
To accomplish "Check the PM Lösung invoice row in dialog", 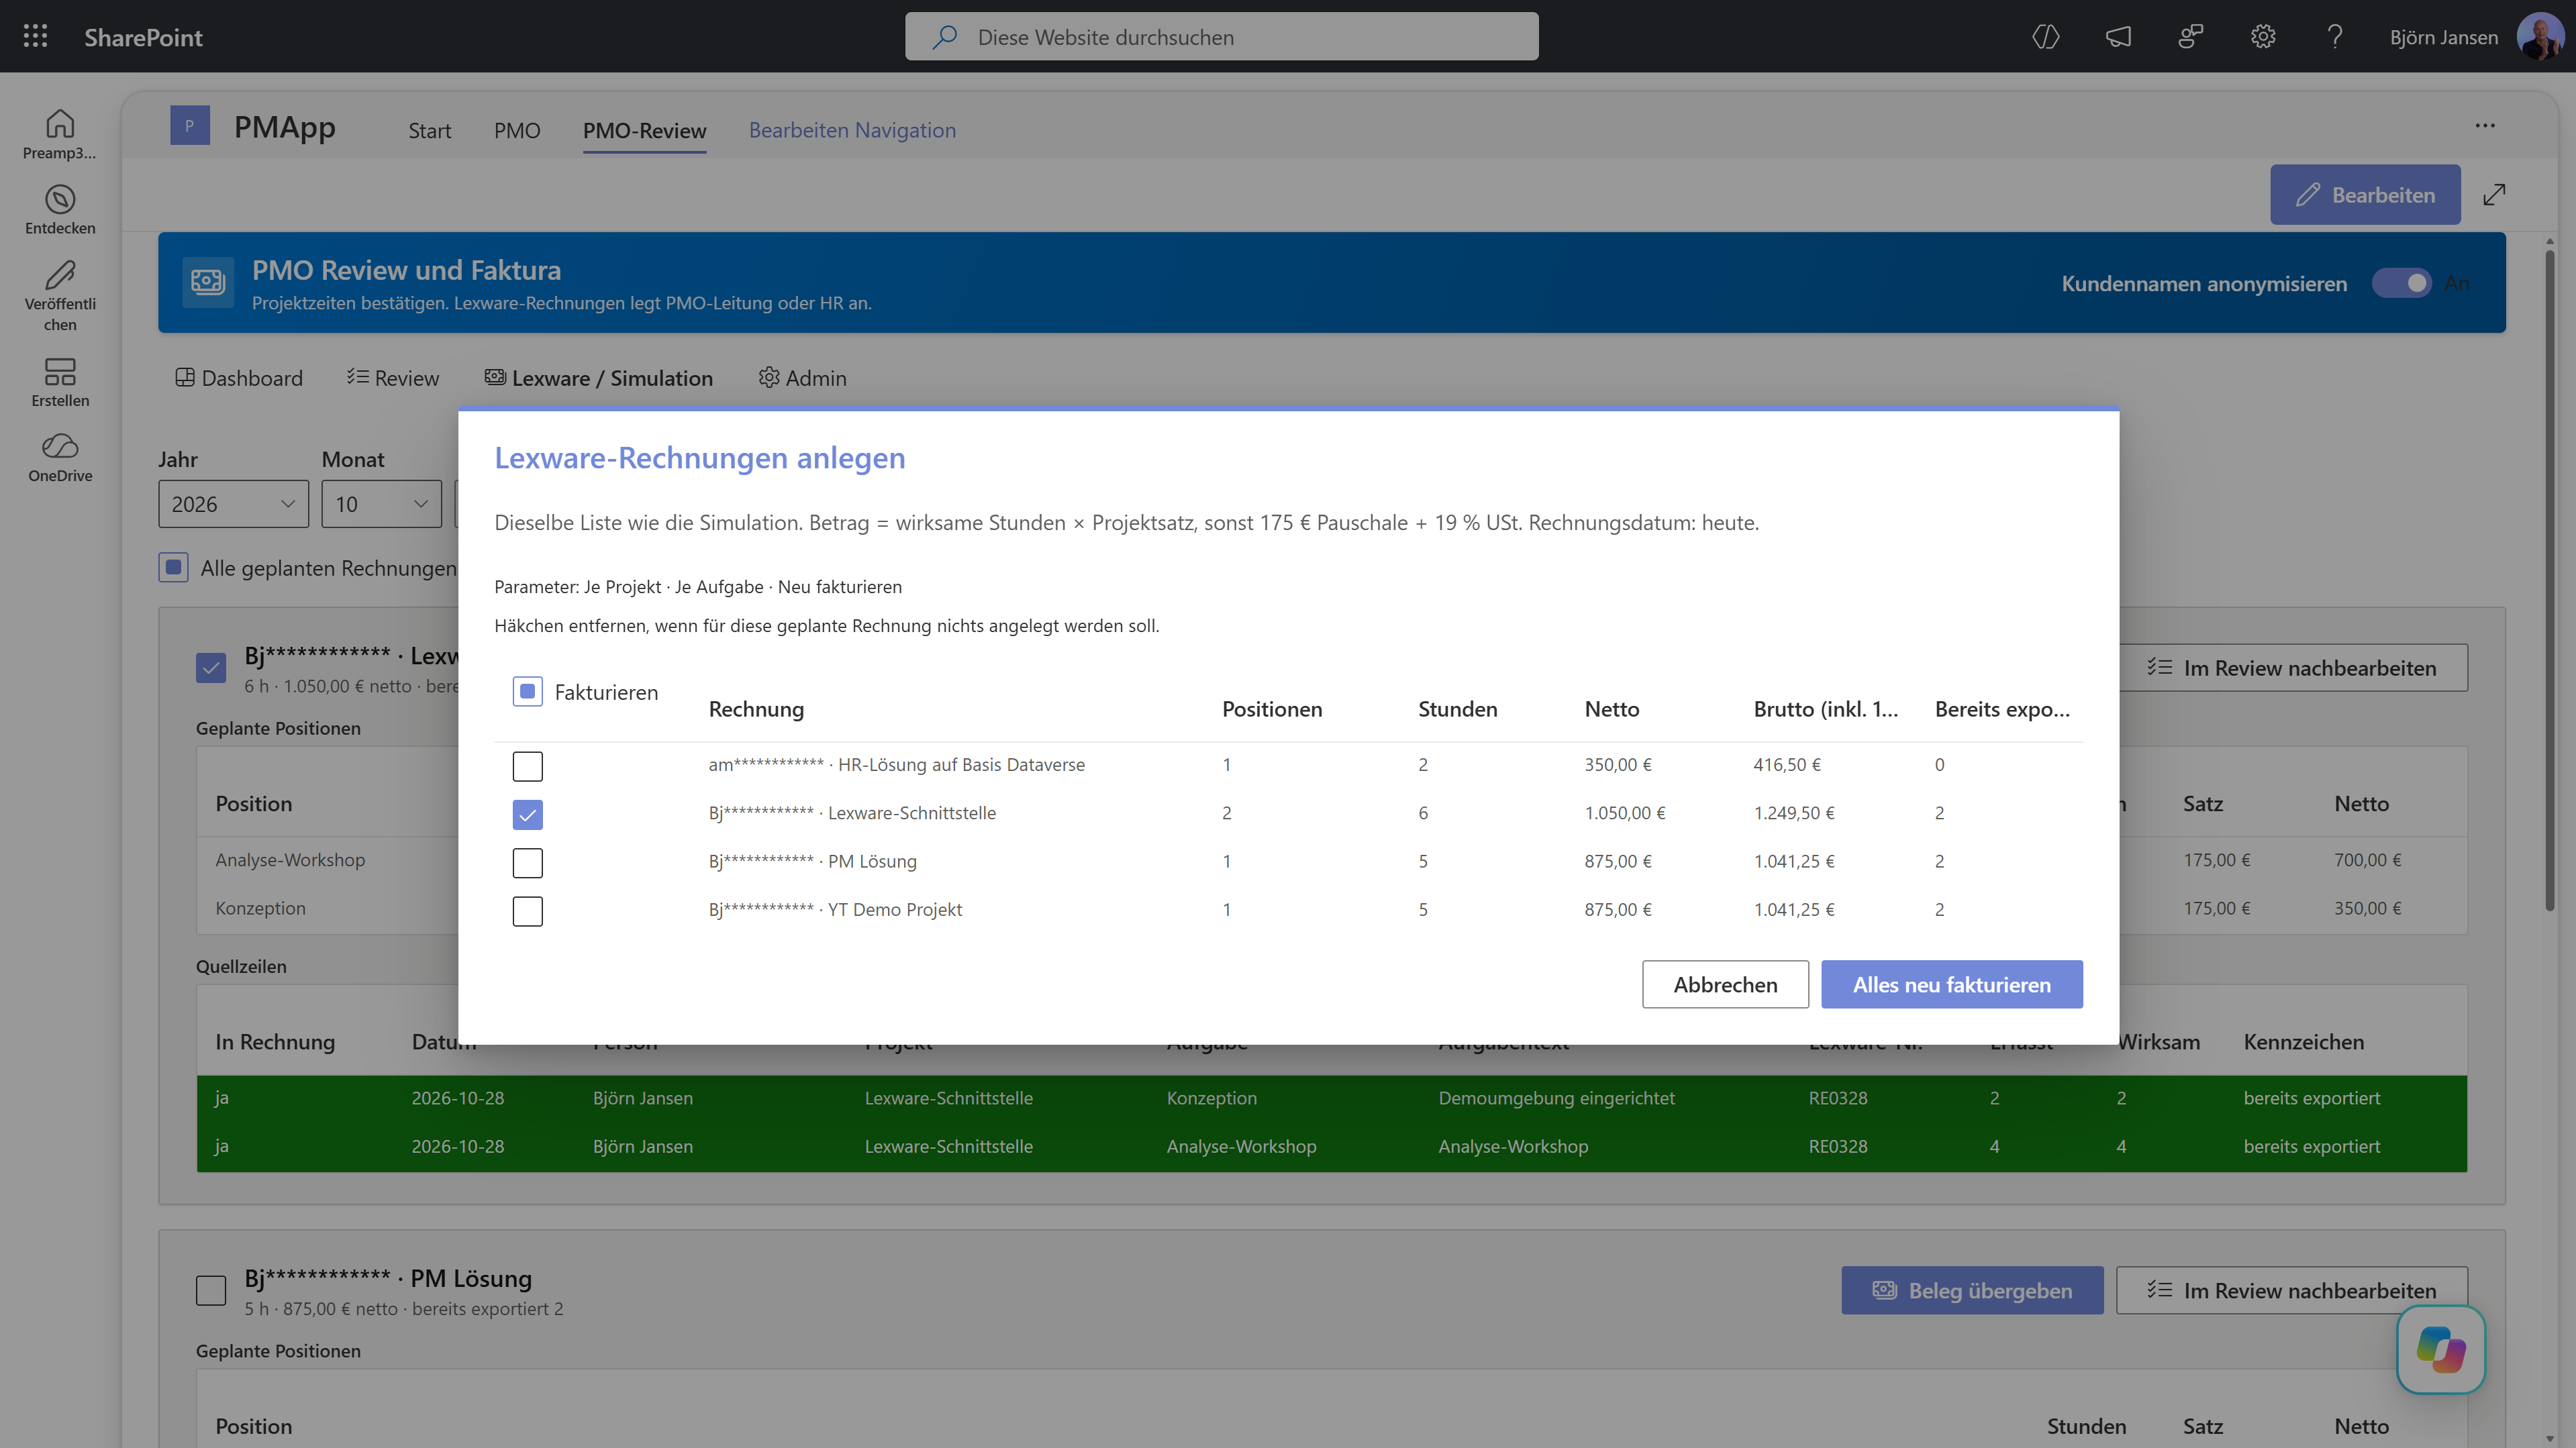I will 527,862.
